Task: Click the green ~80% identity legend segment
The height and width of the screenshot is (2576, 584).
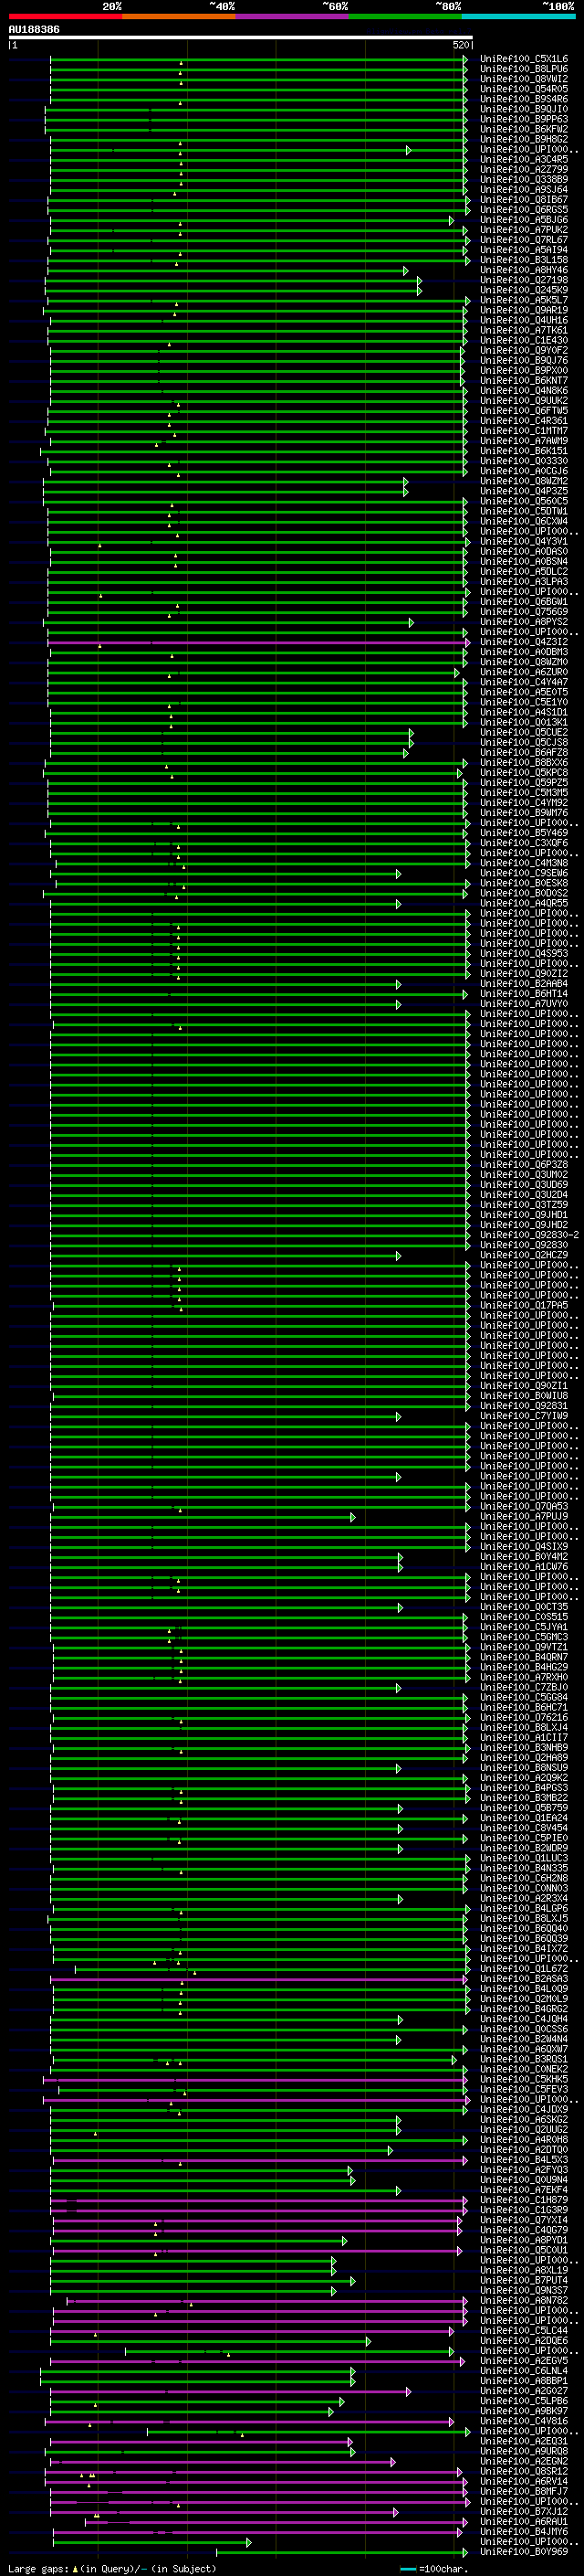Action: 405,16
